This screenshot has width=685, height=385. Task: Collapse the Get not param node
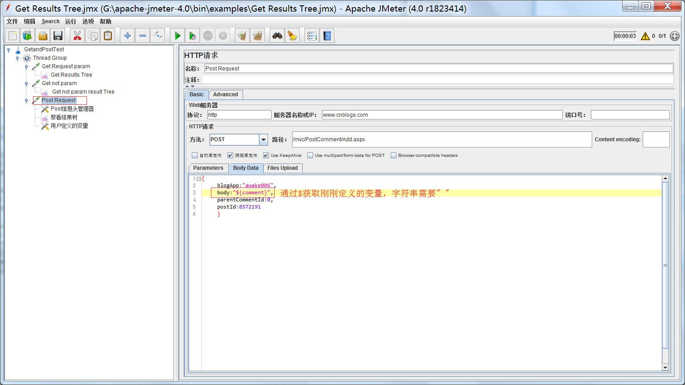click(x=26, y=83)
